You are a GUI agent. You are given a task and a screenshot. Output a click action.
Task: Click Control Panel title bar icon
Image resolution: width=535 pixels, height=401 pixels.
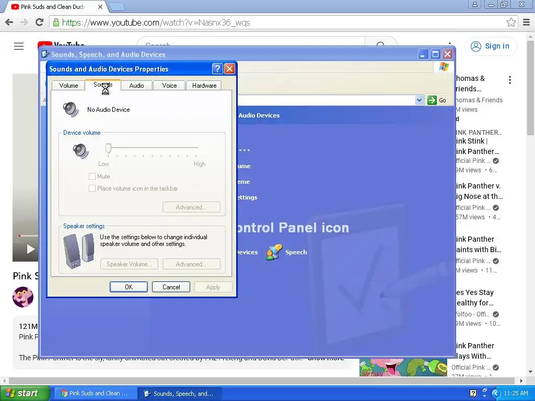45,54
